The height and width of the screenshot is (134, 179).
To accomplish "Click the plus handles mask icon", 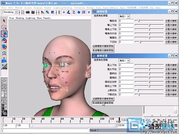I will point(64,12).
